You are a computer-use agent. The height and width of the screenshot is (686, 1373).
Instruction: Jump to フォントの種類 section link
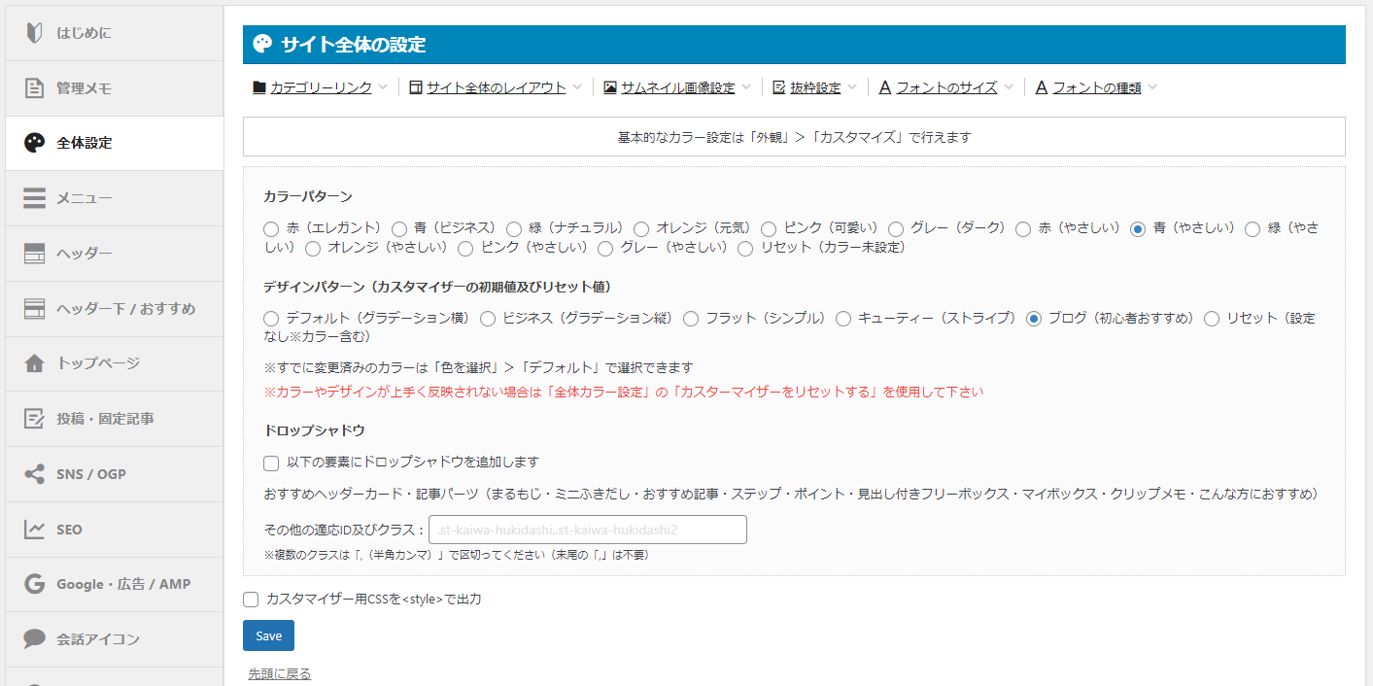click(1097, 87)
